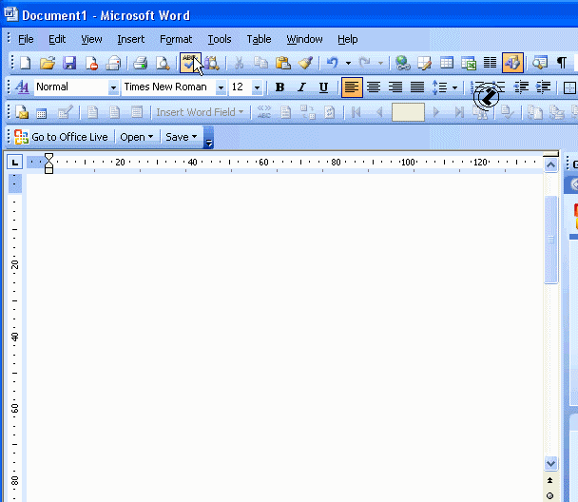The image size is (578, 502).
Task: Click the Select Browse Object button
Action: click(550, 495)
